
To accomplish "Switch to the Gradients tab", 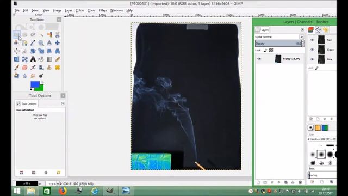I will [325, 127].
